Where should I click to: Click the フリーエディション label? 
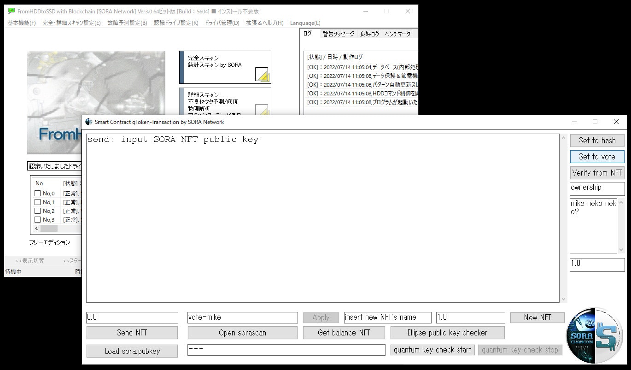coord(50,242)
